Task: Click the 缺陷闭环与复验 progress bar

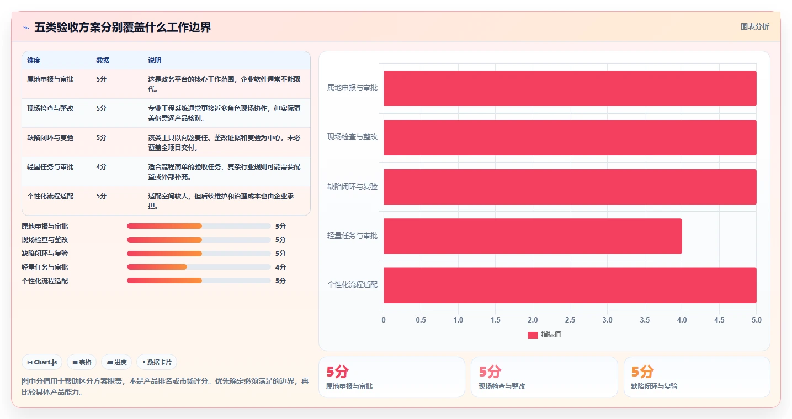Action: pyautogui.click(x=199, y=254)
